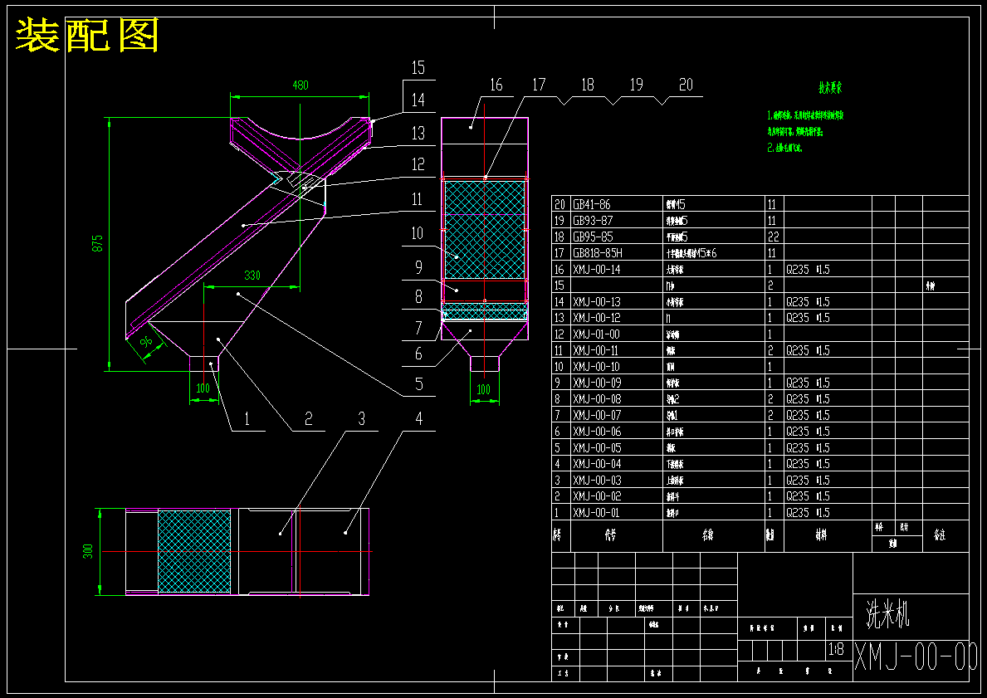Click the 100 dimension under the left view outlet
This screenshot has height=698, width=987.
point(203,388)
